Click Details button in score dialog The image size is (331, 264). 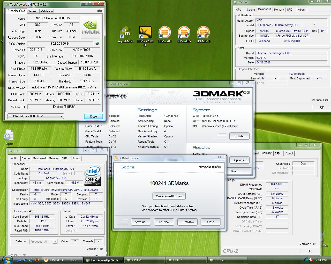pos(187,222)
